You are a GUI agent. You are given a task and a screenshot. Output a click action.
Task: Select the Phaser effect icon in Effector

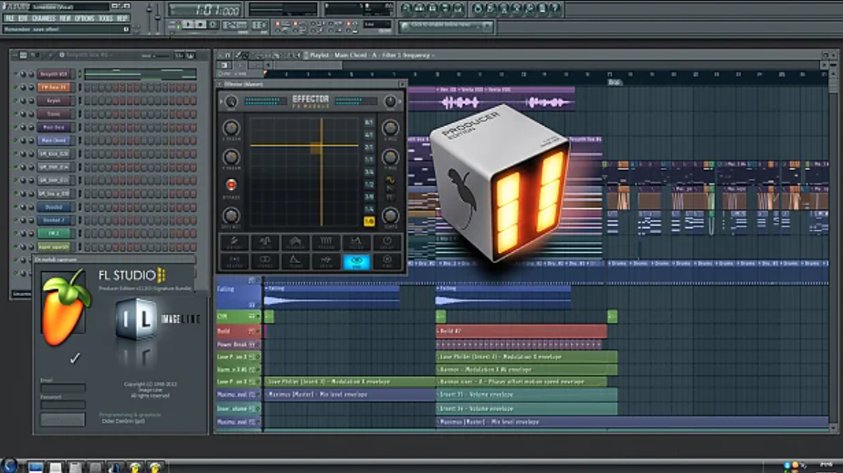point(326,243)
